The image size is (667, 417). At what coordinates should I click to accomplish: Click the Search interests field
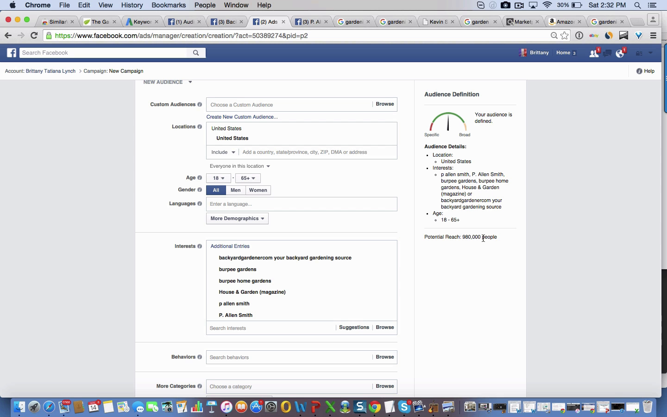[x=271, y=328]
